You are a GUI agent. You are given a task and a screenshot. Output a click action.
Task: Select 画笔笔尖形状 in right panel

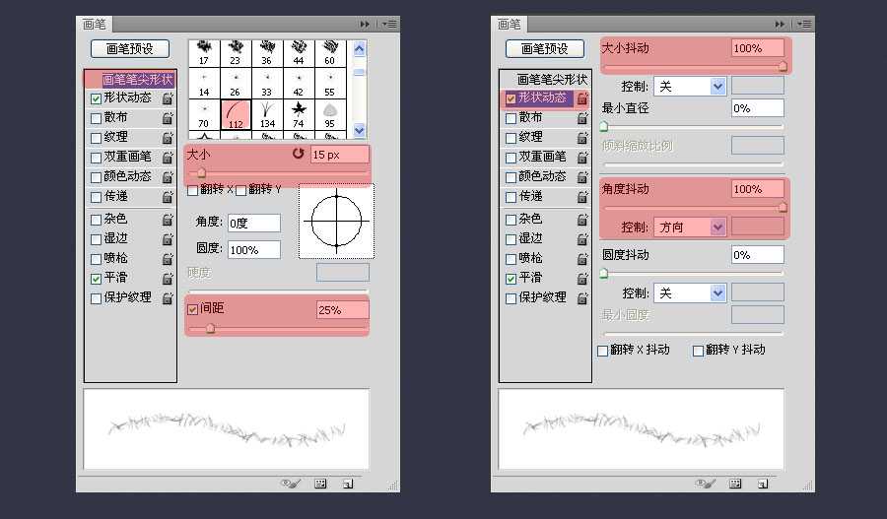(x=545, y=80)
